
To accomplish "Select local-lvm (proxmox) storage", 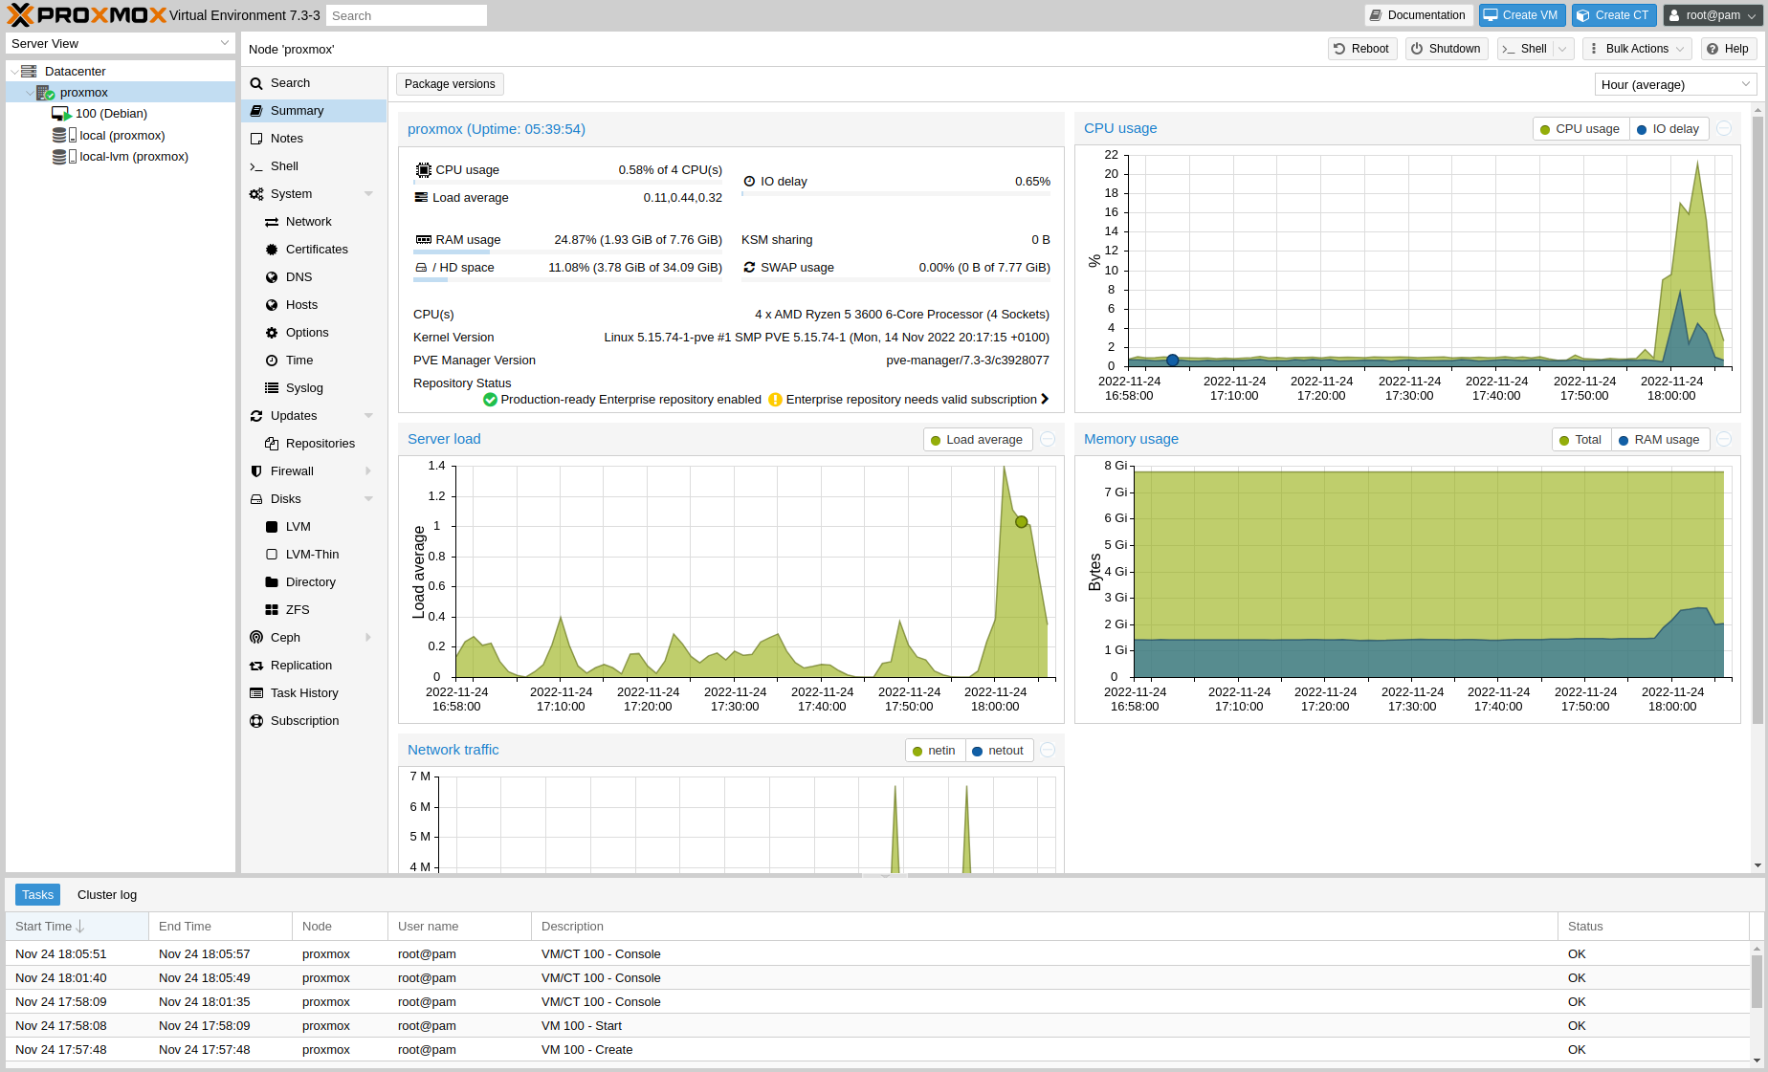I will [x=133, y=157].
